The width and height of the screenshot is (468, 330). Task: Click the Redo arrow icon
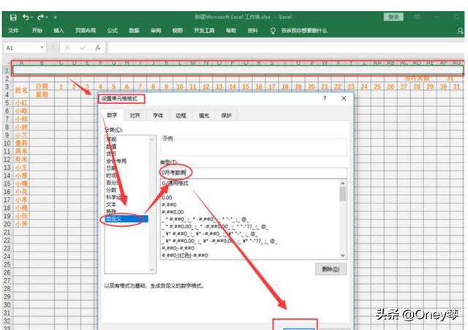point(42,16)
